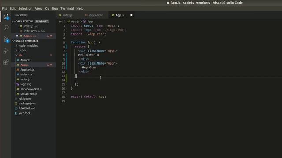Click line number 5 in gutter

(64, 43)
